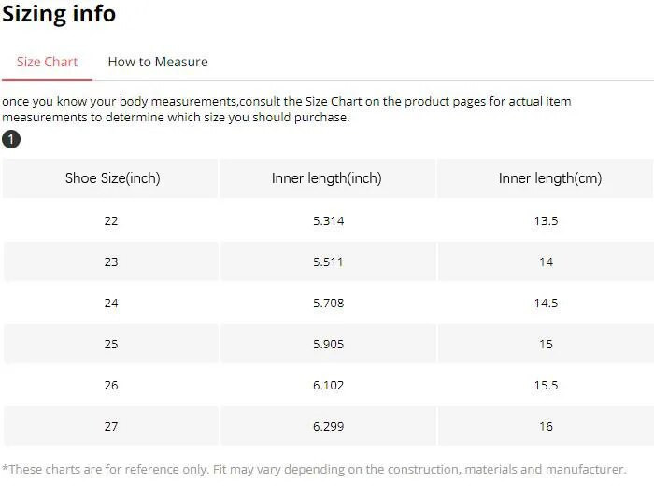Select the 5.314 inner length cell
Viewport: 654px width, 495px height.
coord(327,221)
